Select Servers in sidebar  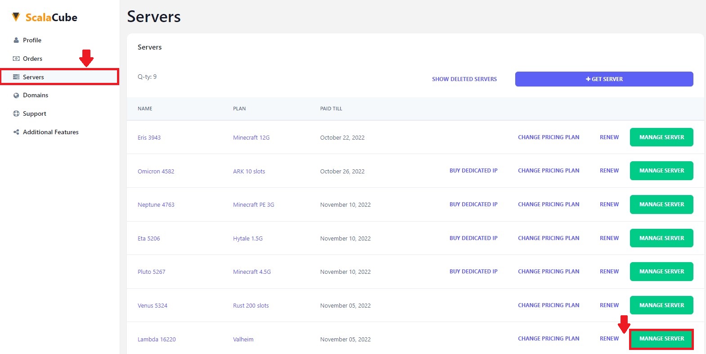(x=59, y=77)
